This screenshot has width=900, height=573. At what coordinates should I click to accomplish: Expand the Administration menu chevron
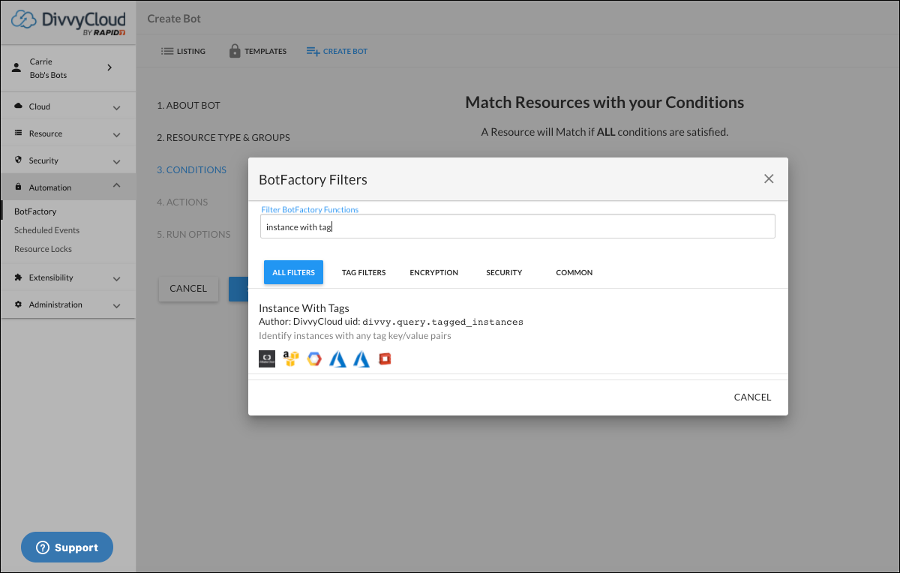(116, 305)
